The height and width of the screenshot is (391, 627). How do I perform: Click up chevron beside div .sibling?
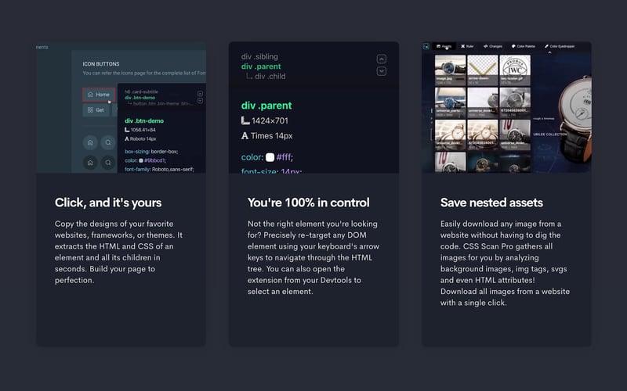[x=382, y=59]
